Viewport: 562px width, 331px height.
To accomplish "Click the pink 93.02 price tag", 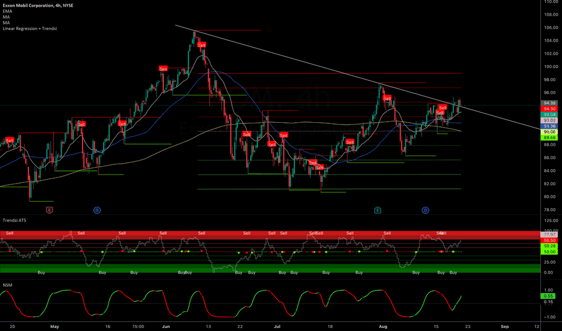I will (549, 120).
